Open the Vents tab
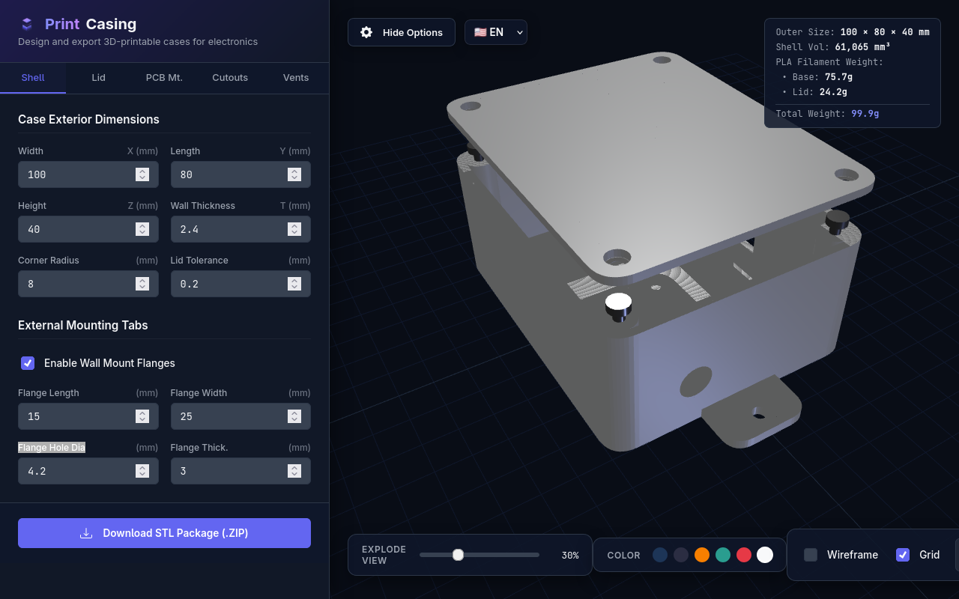Image resolution: width=959 pixels, height=599 pixels. click(296, 78)
